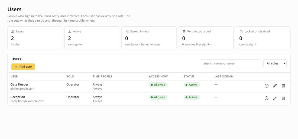Image resolution: width=298 pixels, height=139 pixels.
Task: Click 'can sign in' text in Active card
Action: coord(75,45)
